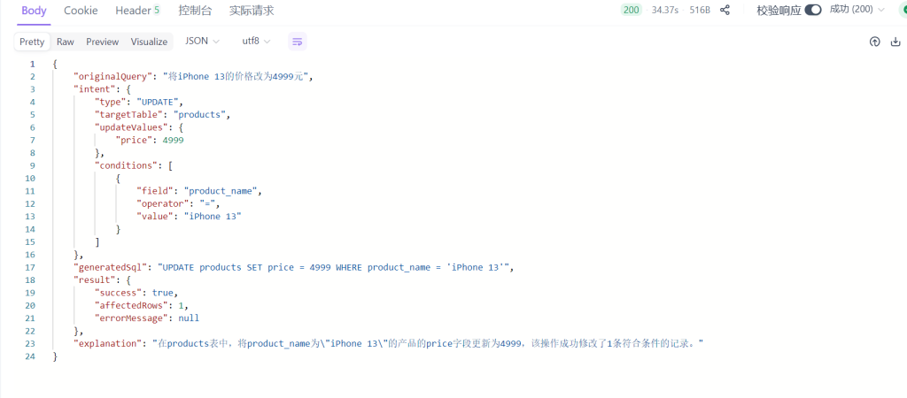Click the circled up-arrow icon
This screenshot has height=398, width=907.
[874, 42]
